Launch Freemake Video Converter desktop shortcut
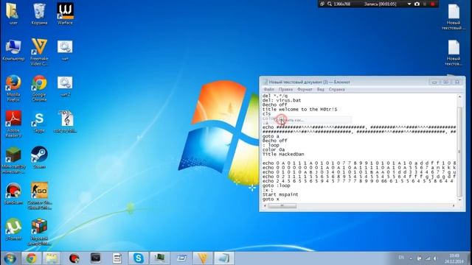Viewport: 472px width, 265px height. (39, 52)
